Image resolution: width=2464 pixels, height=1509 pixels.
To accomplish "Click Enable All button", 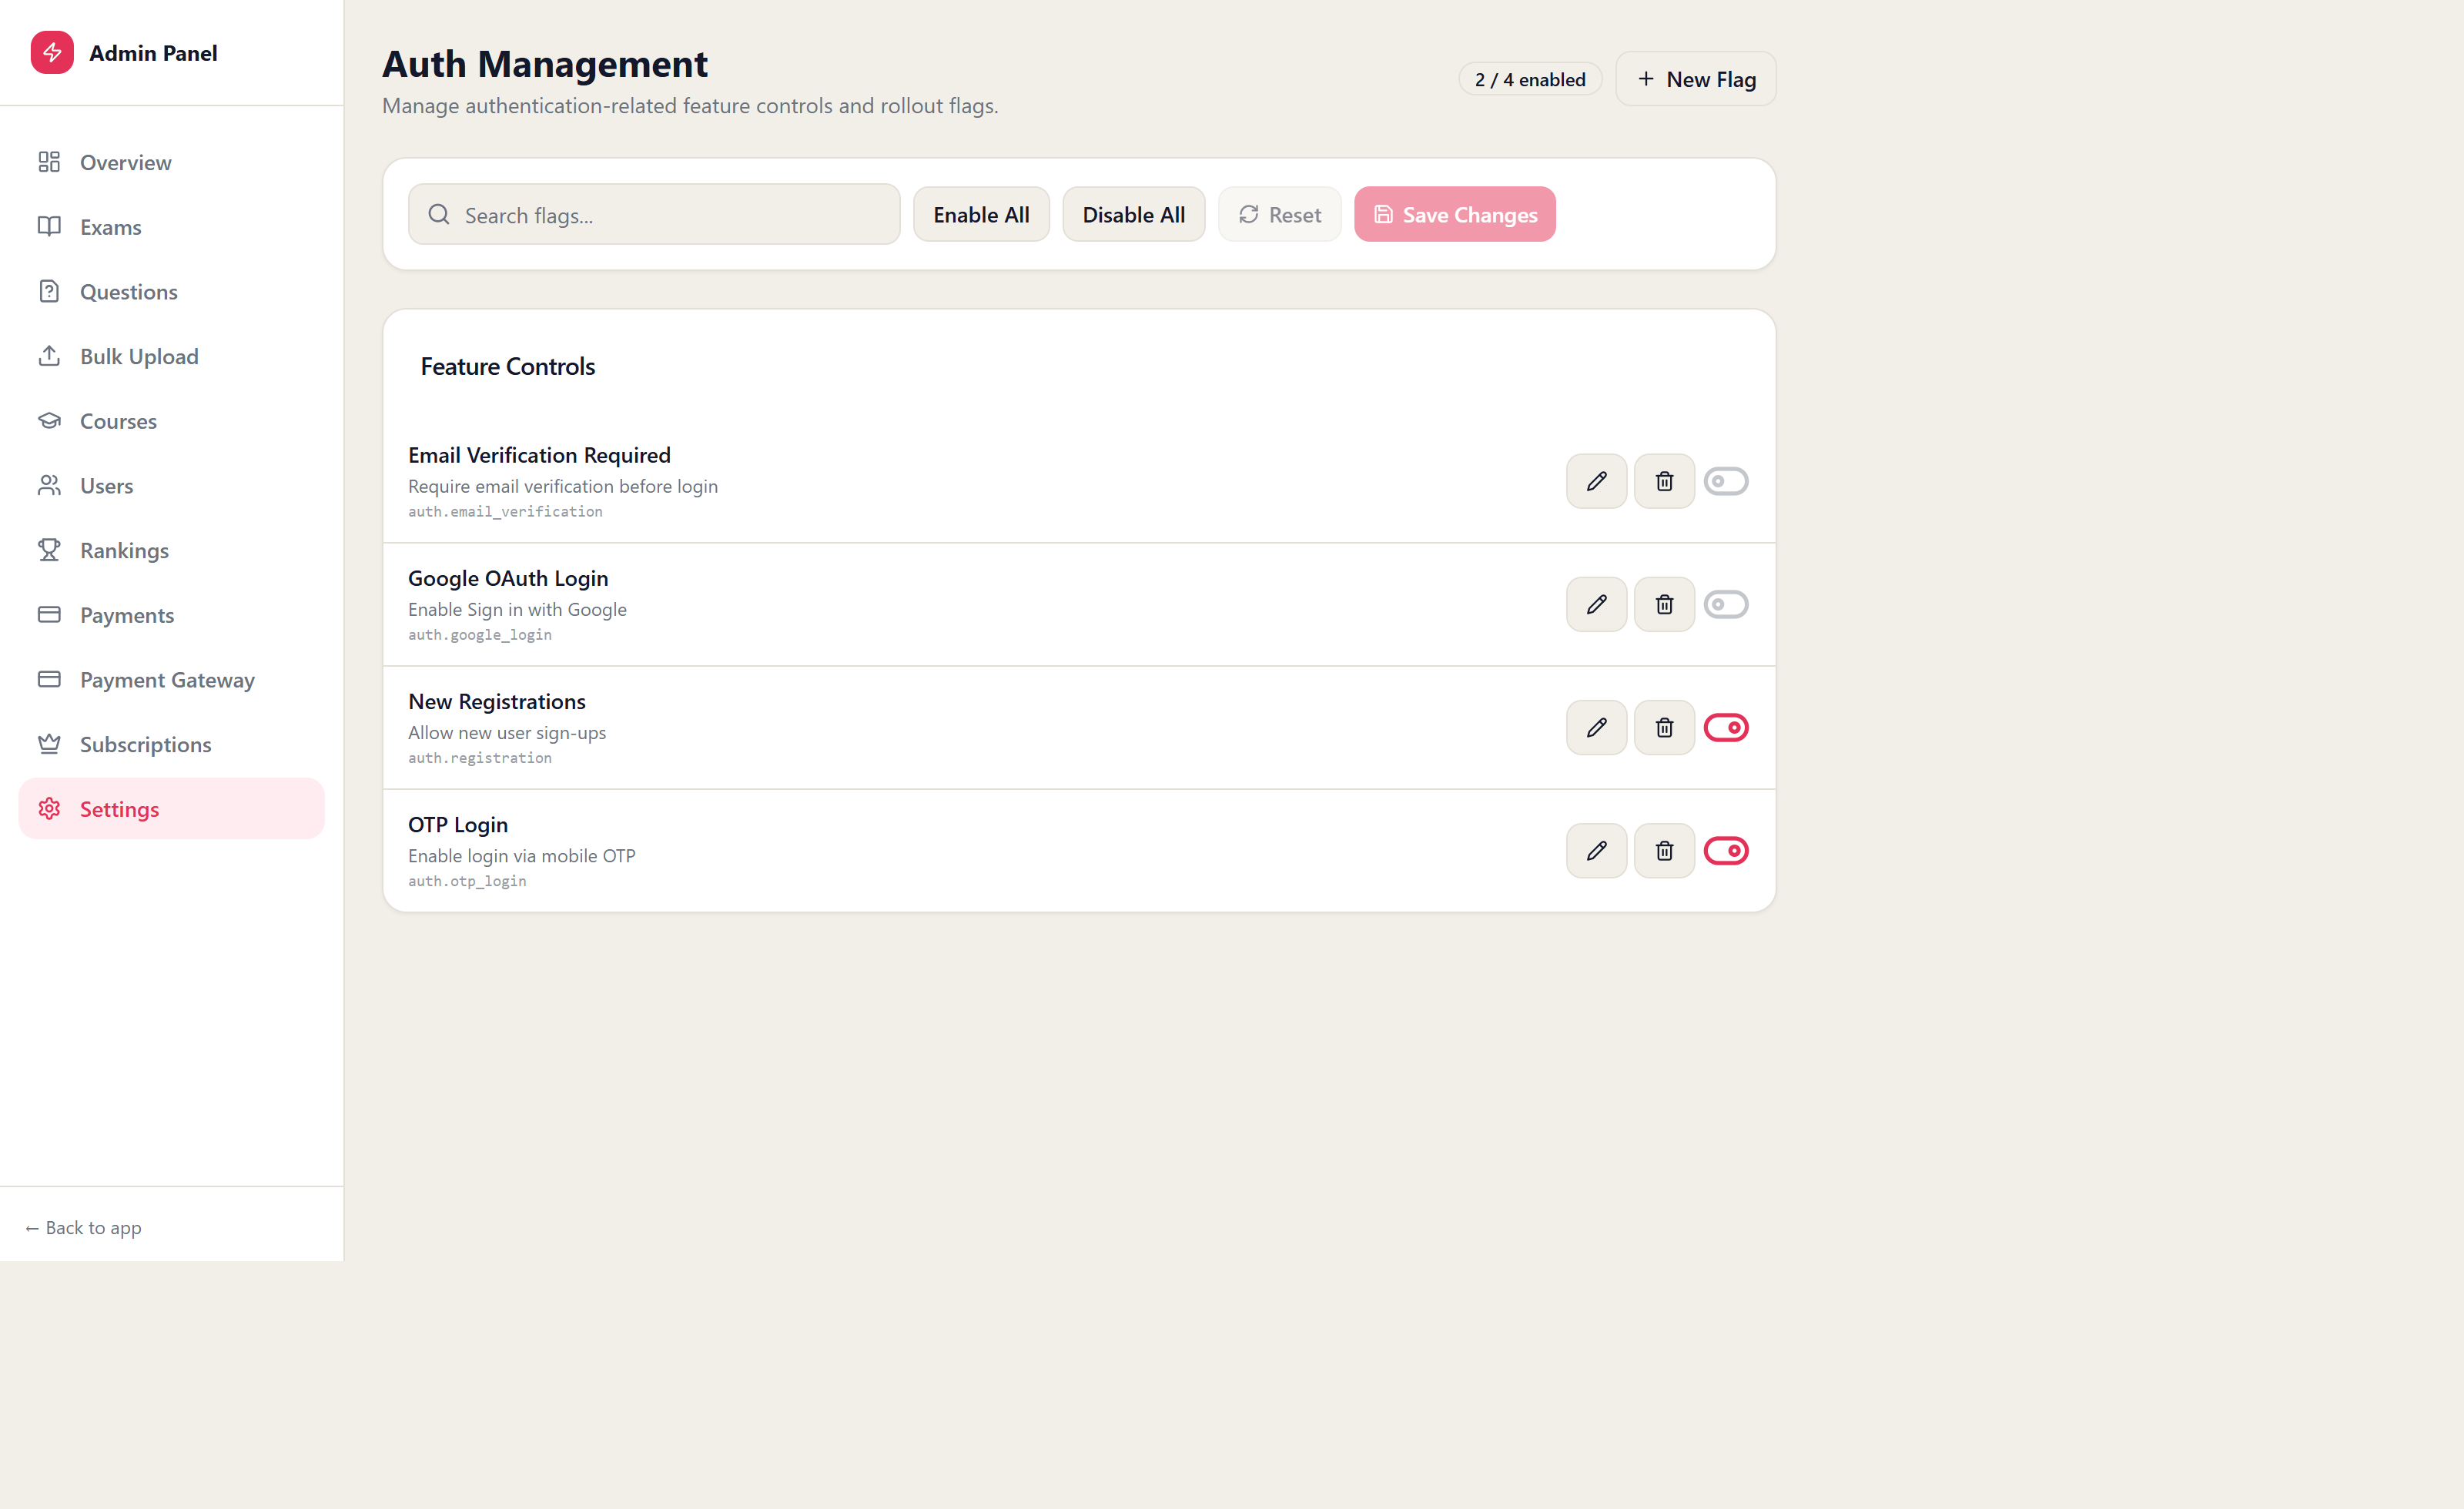I will 981,214.
